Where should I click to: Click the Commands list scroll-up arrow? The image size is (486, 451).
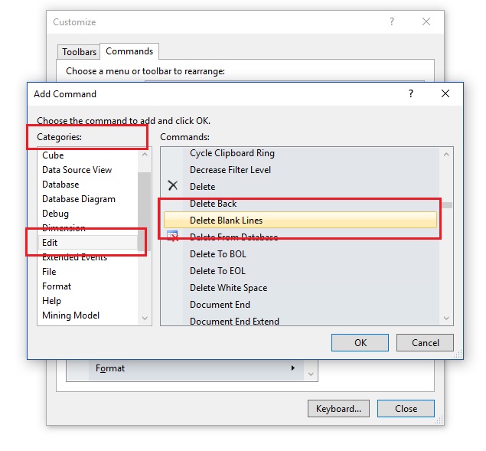446,154
